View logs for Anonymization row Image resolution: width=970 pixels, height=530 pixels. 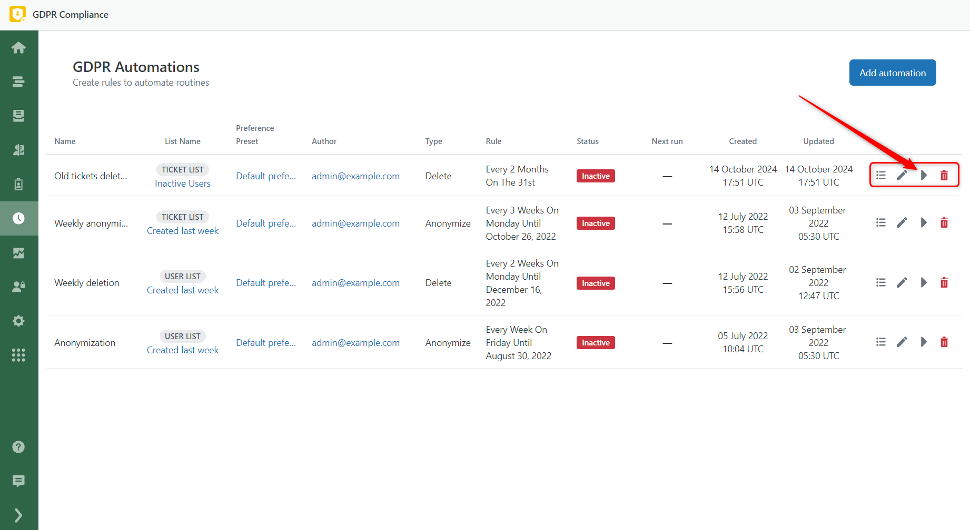point(881,342)
